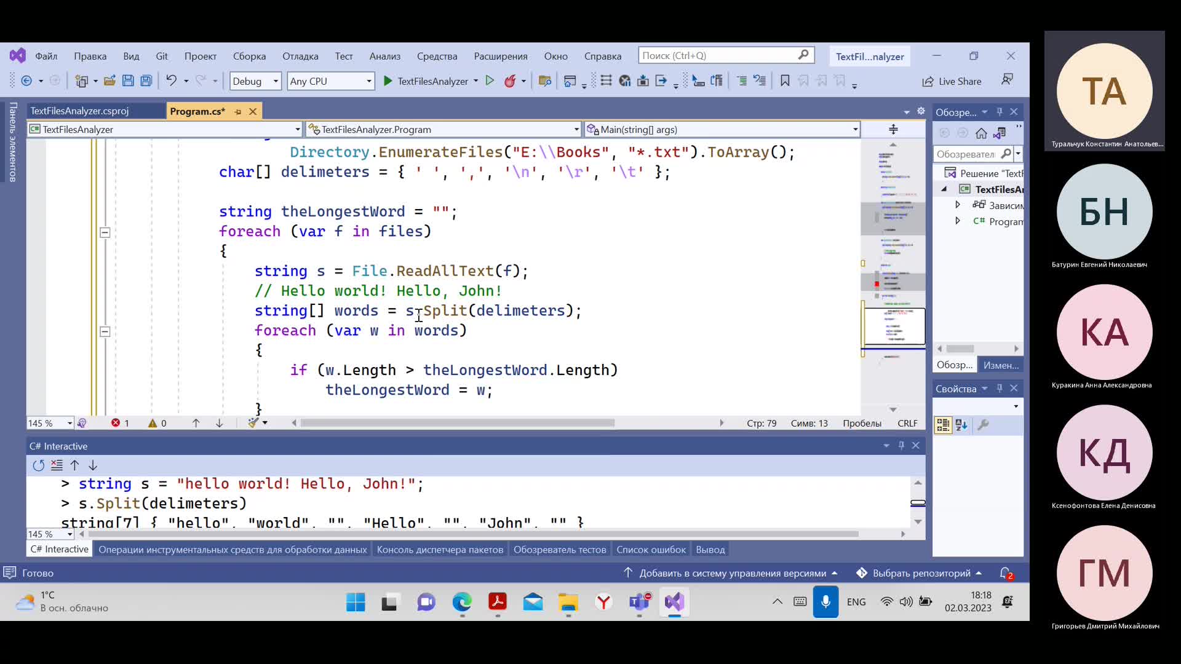Click the New Project toolbar icon

pyautogui.click(x=81, y=81)
